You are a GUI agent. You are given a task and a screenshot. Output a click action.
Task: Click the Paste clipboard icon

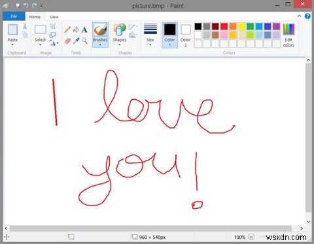pyautogui.click(x=12, y=29)
